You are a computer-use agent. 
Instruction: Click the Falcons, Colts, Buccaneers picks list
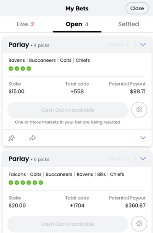pos(66,174)
